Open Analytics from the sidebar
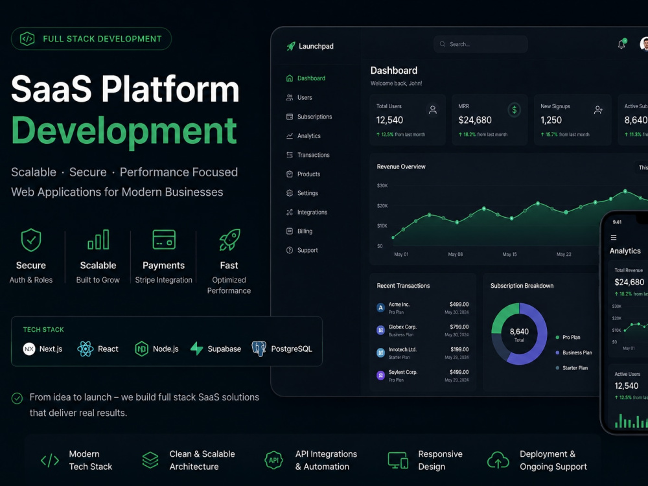This screenshot has width=648, height=486. click(x=303, y=135)
